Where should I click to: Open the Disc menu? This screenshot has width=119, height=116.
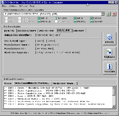(x=4, y=6)
